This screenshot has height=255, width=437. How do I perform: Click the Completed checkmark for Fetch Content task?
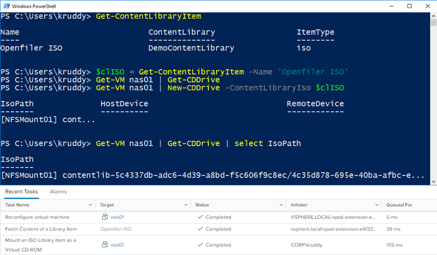pyautogui.click(x=200, y=229)
